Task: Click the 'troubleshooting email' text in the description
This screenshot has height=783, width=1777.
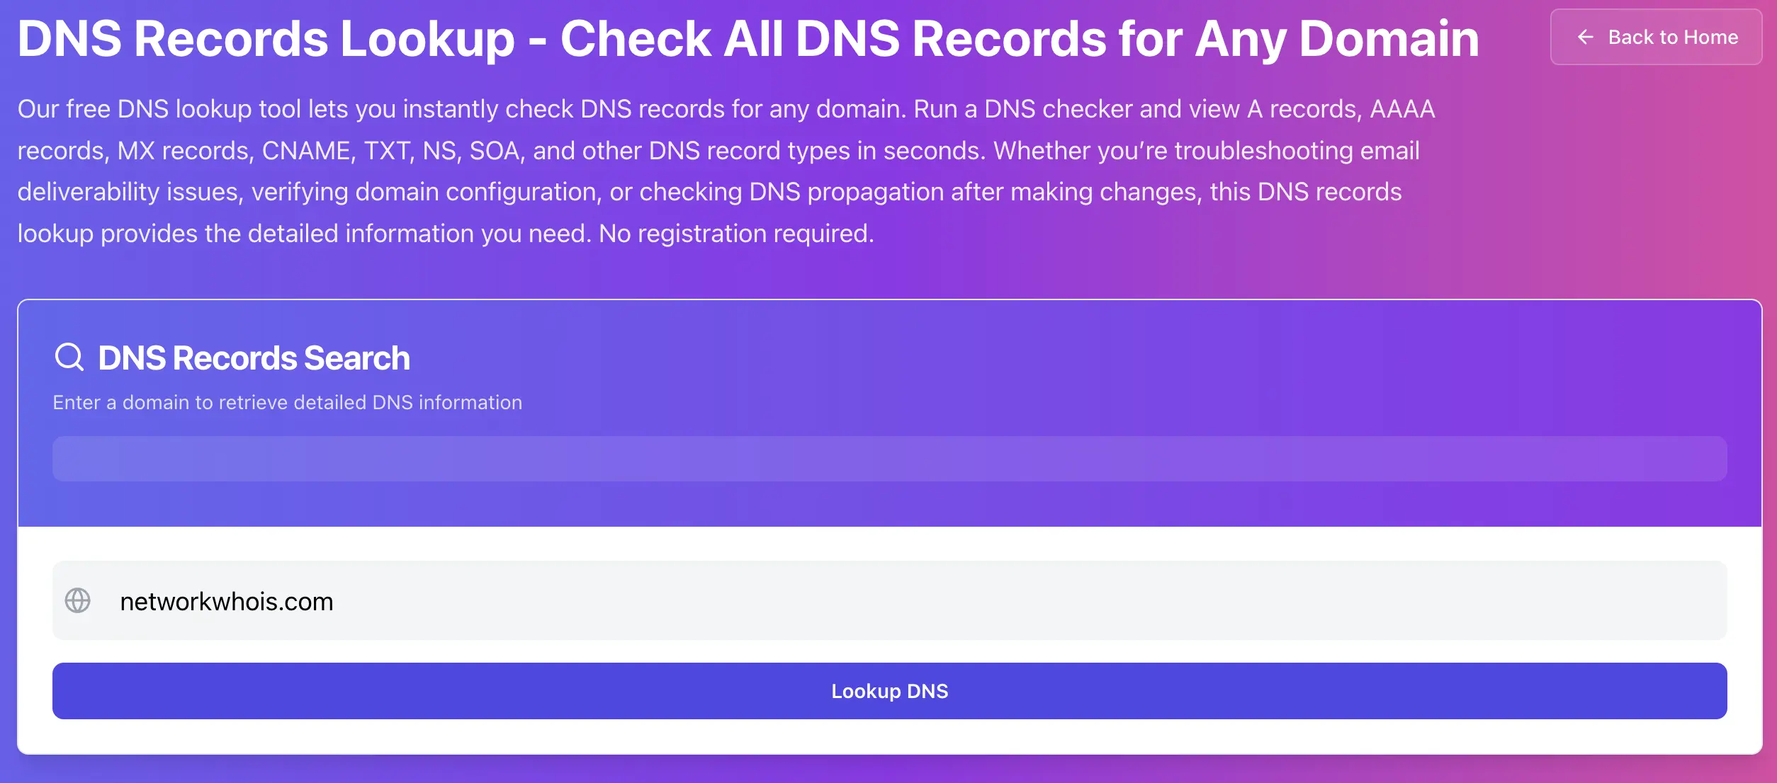Action: click(x=1297, y=151)
